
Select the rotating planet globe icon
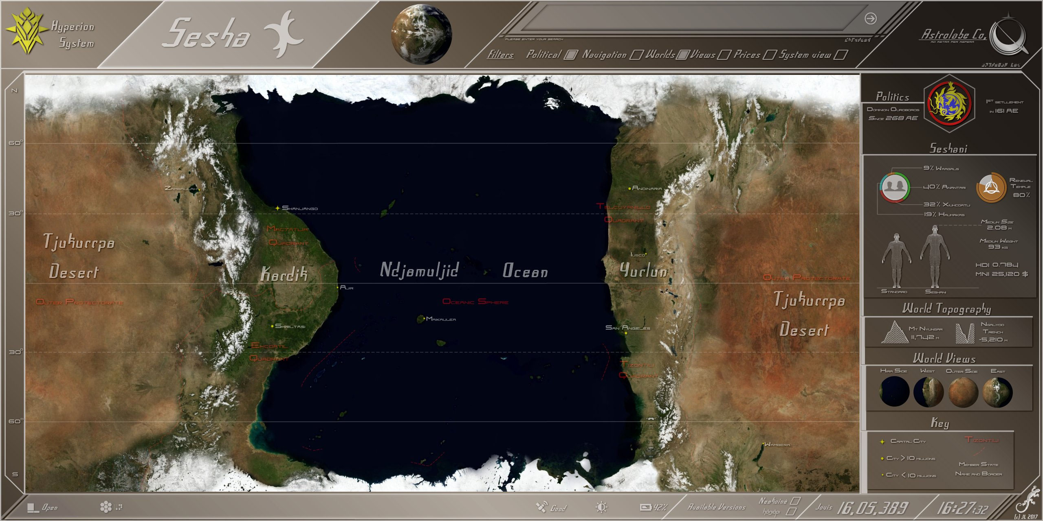click(422, 35)
